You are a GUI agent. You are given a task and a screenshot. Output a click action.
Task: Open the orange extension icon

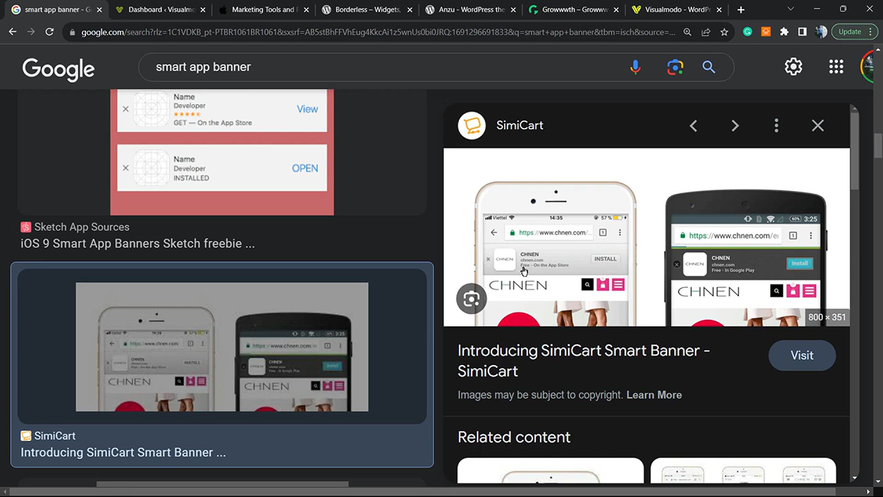(766, 32)
